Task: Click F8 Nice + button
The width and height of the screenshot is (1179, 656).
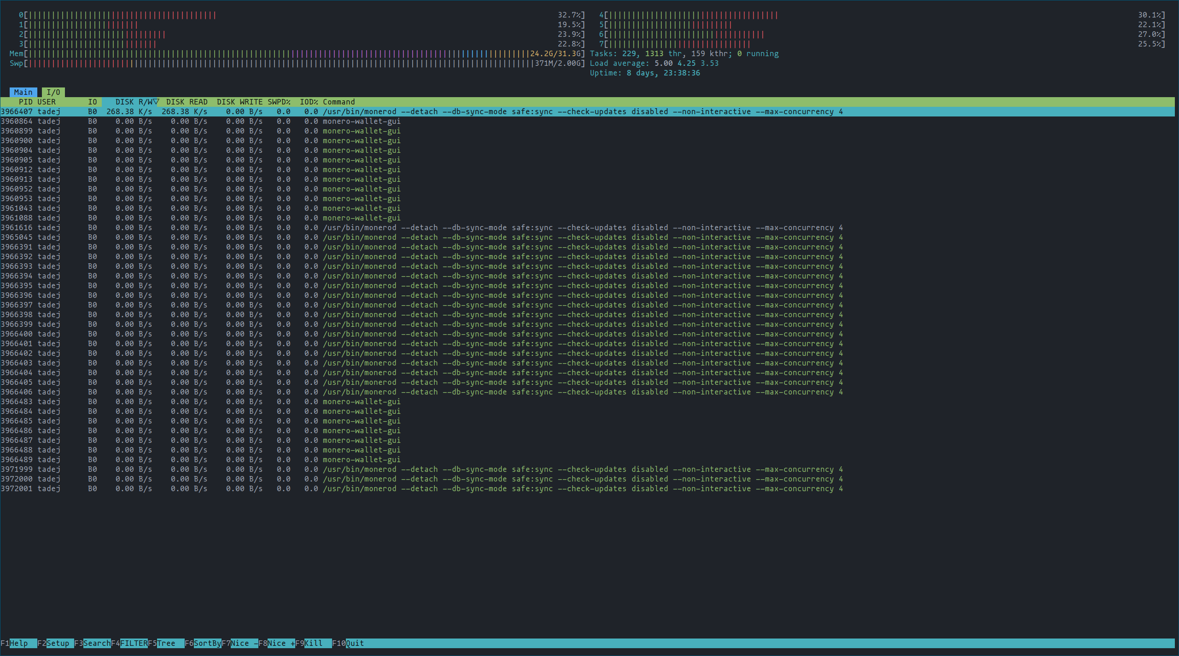Action: pyautogui.click(x=276, y=643)
